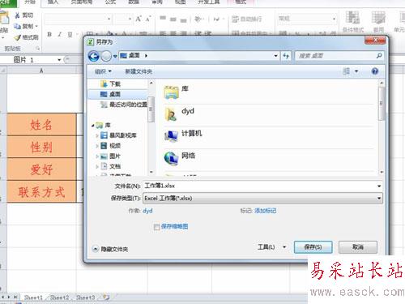Select the 姓名 cell in the spreadsheet
The width and height of the screenshot is (405, 304).
41,125
